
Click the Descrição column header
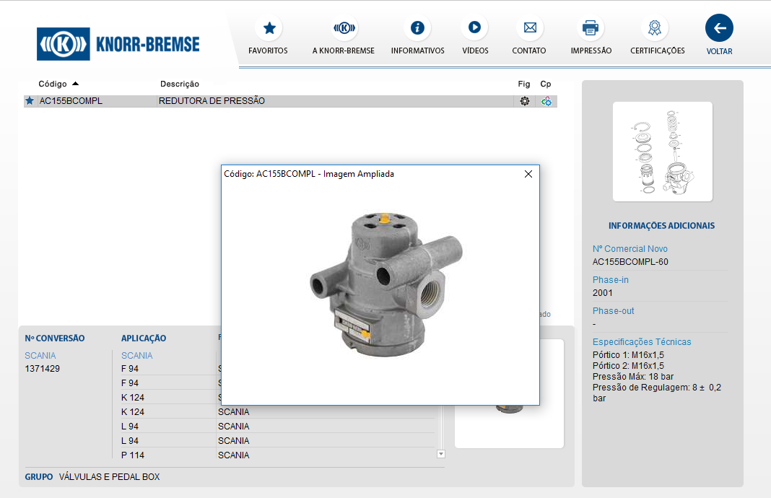180,84
